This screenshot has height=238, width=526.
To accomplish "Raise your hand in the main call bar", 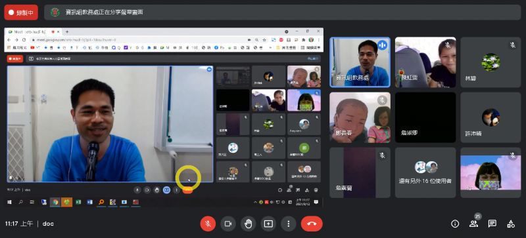I will [x=249, y=224].
